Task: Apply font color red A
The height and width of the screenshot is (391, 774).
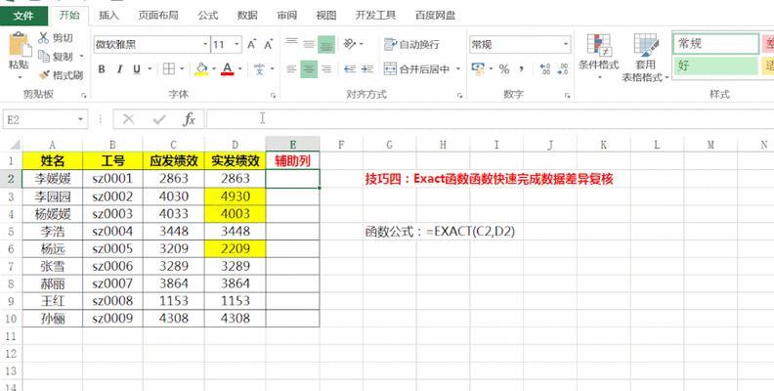Action: pos(227,68)
